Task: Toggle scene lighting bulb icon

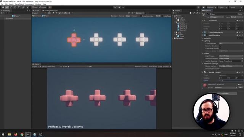Action: pyautogui.click(x=53, y=13)
